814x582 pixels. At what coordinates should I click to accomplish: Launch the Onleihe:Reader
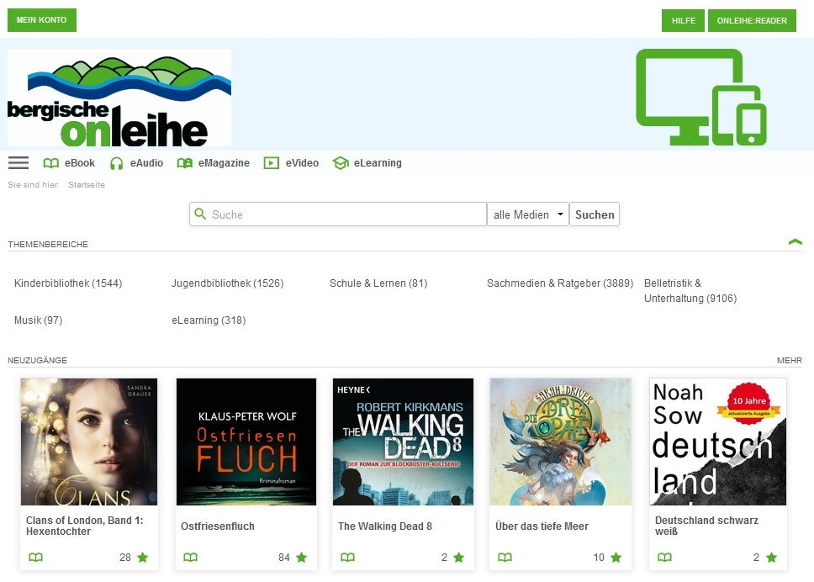click(752, 21)
